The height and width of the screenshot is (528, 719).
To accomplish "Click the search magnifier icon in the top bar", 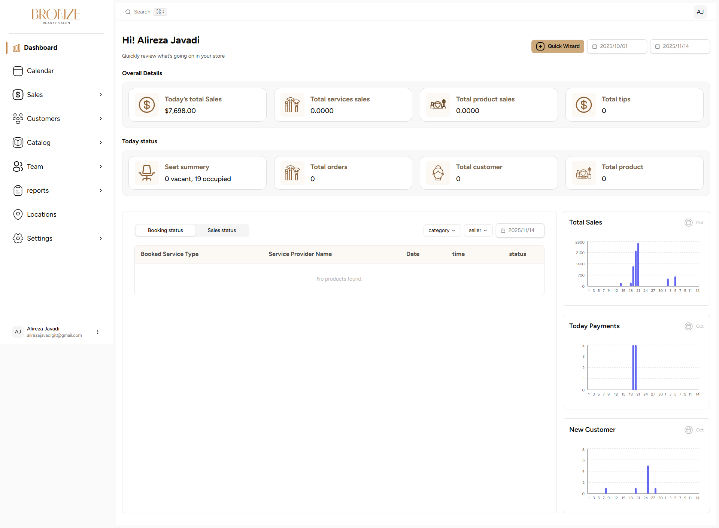I will [128, 12].
